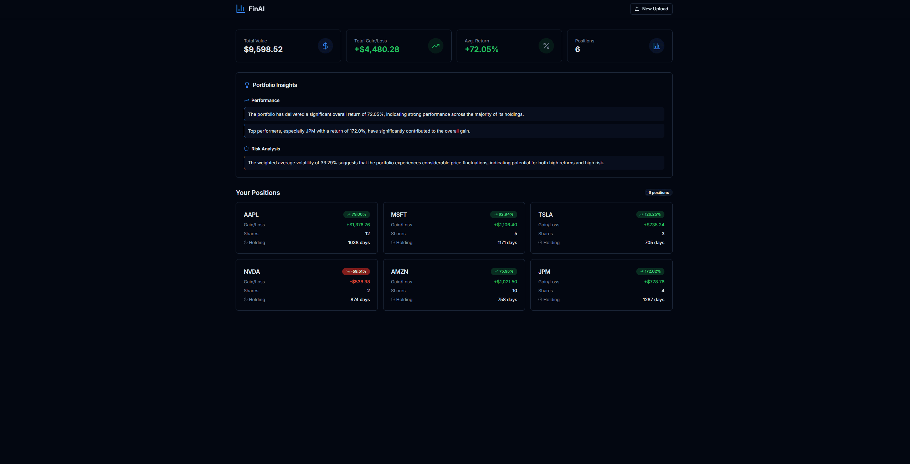The width and height of the screenshot is (910, 464).
Task: Click the 6 positions badge
Action: pos(658,192)
